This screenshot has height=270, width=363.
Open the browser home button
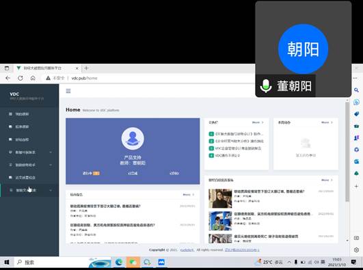[x=33, y=79]
